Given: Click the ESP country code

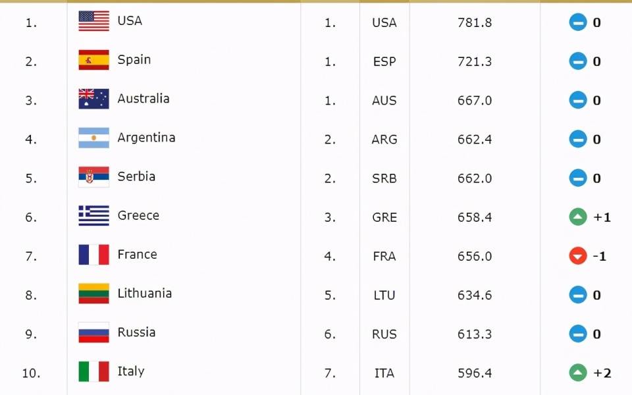Looking at the screenshot, I should coord(384,62).
